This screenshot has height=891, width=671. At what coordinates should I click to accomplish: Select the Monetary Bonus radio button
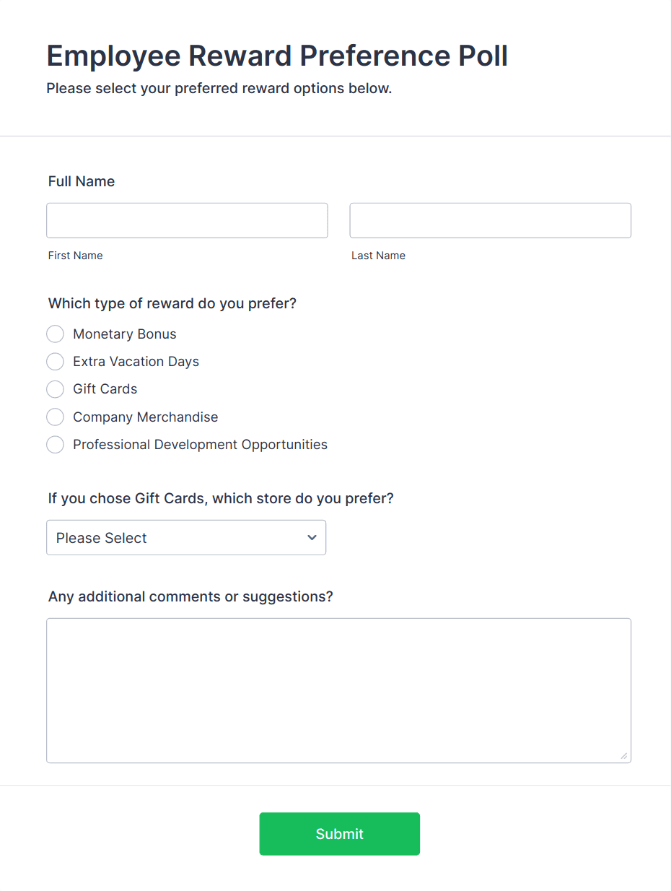click(x=55, y=334)
